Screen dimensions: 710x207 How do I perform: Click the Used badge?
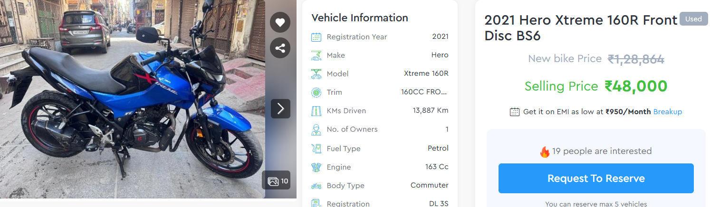click(693, 19)
